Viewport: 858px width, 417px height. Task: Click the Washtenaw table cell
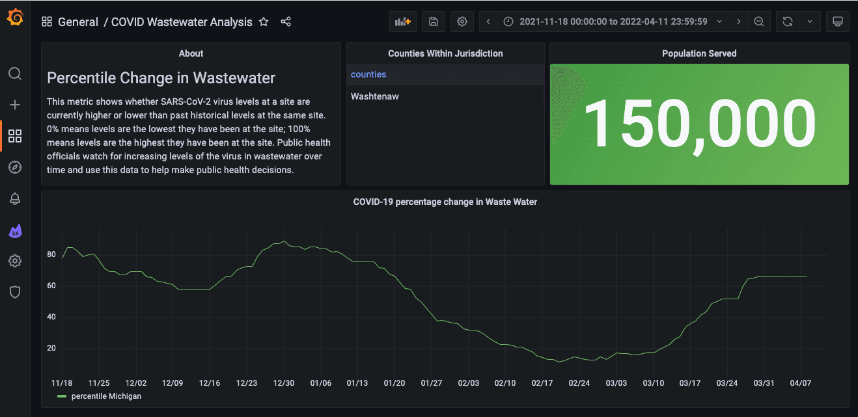(x=375, y=96)
